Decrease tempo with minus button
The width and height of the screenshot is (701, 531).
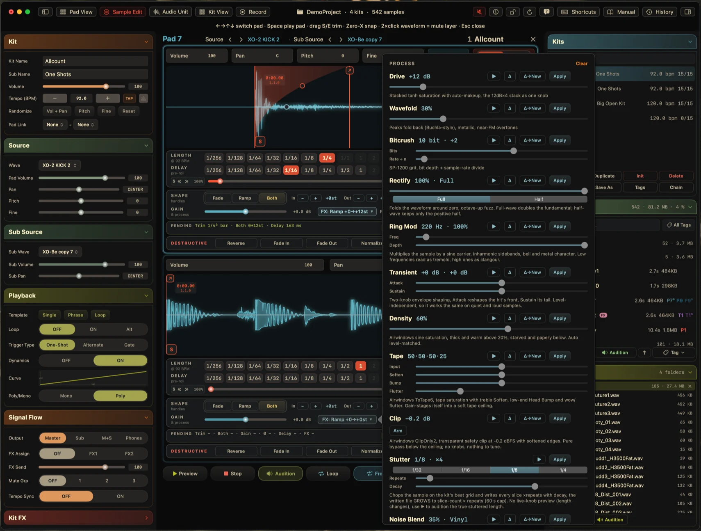click(55, 98)
